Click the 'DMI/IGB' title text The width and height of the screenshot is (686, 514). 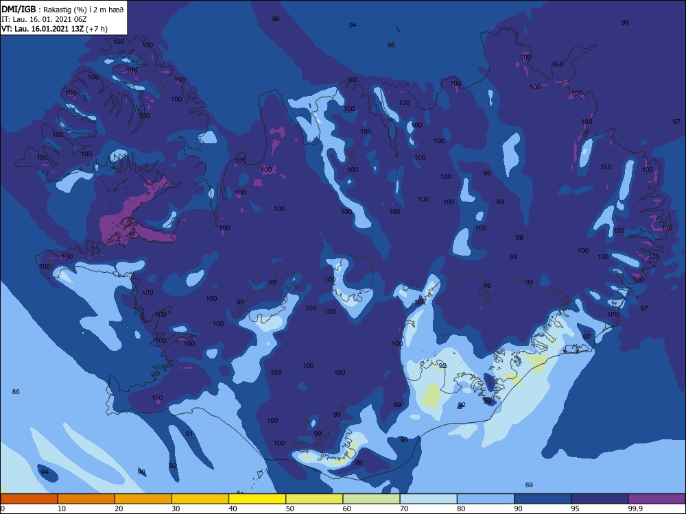click(19, 10)
